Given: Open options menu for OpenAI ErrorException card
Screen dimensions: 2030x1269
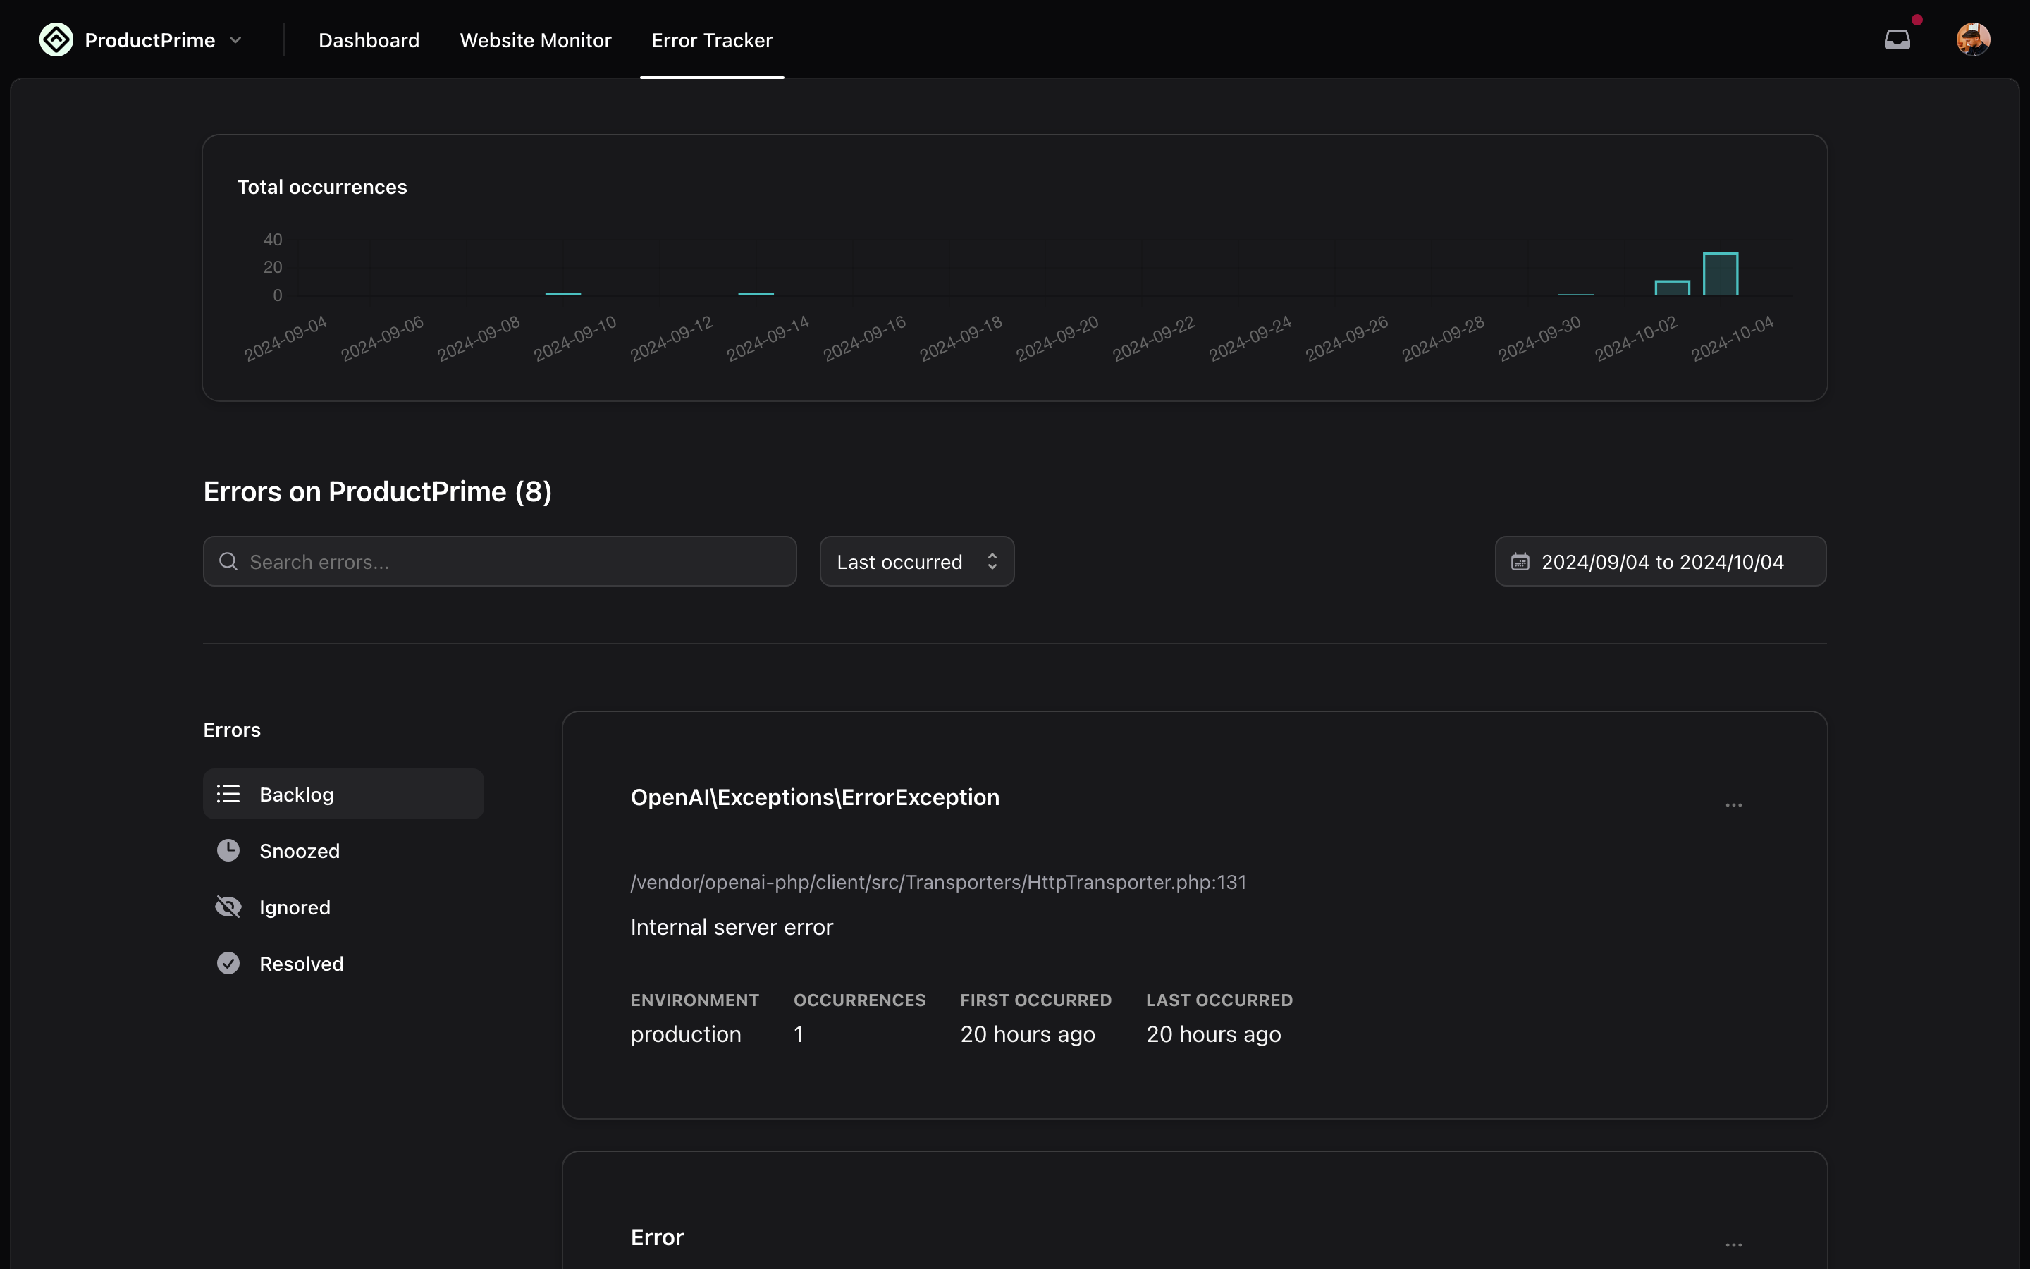Looking at the screenshot, I should coord(1734,805).
